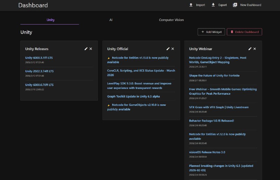
Task: Click the New Dashboard plus icon
Action: (x=235, y=5)
